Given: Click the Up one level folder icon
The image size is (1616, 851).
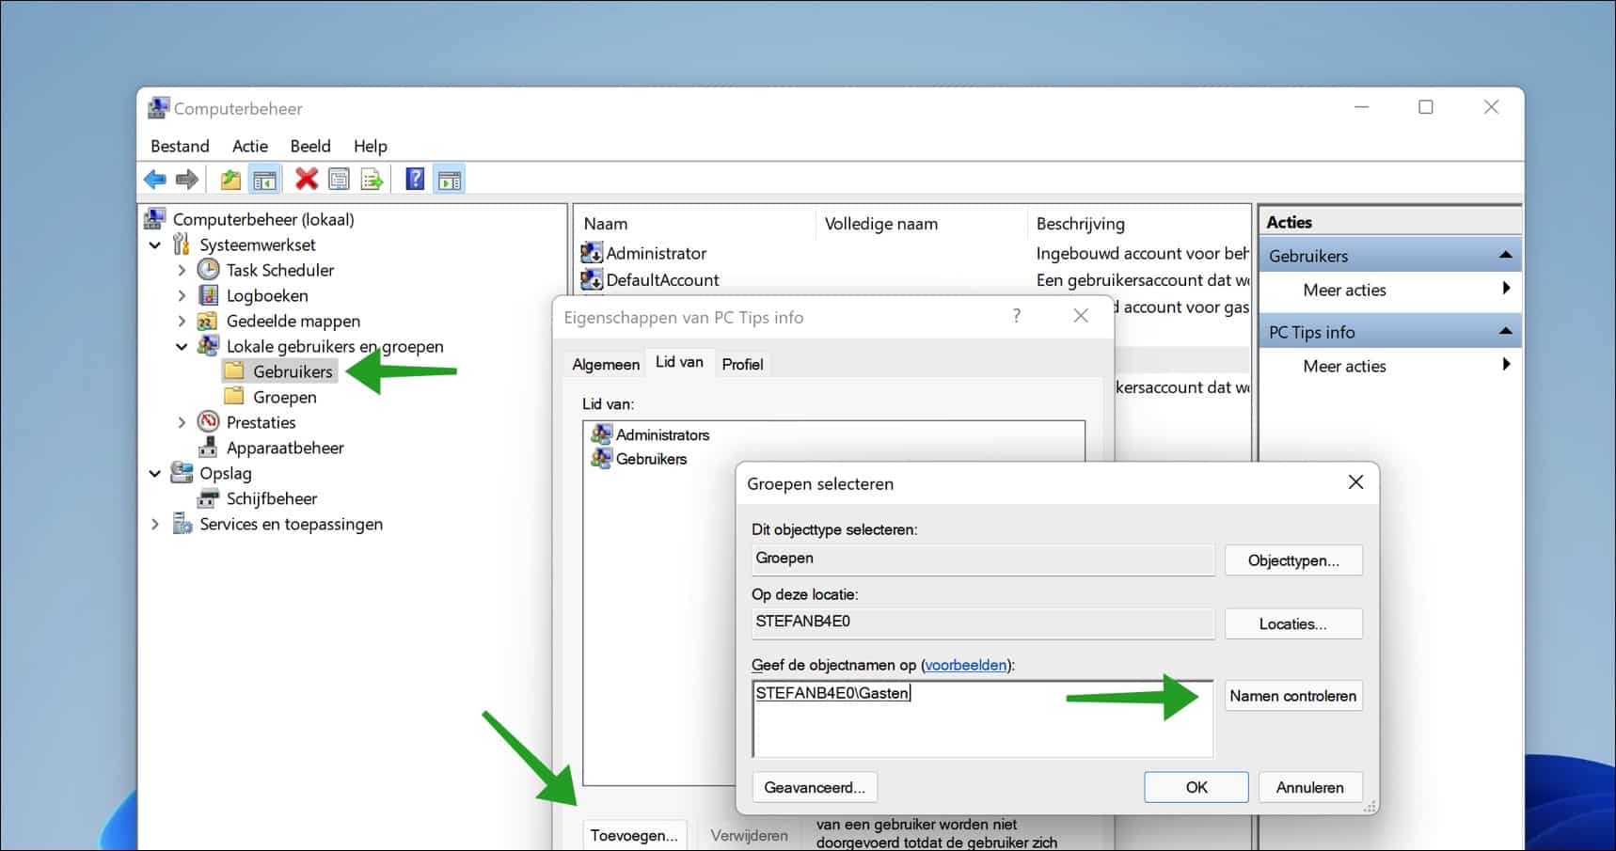Looking at the screenshot, I should point(230,179).
